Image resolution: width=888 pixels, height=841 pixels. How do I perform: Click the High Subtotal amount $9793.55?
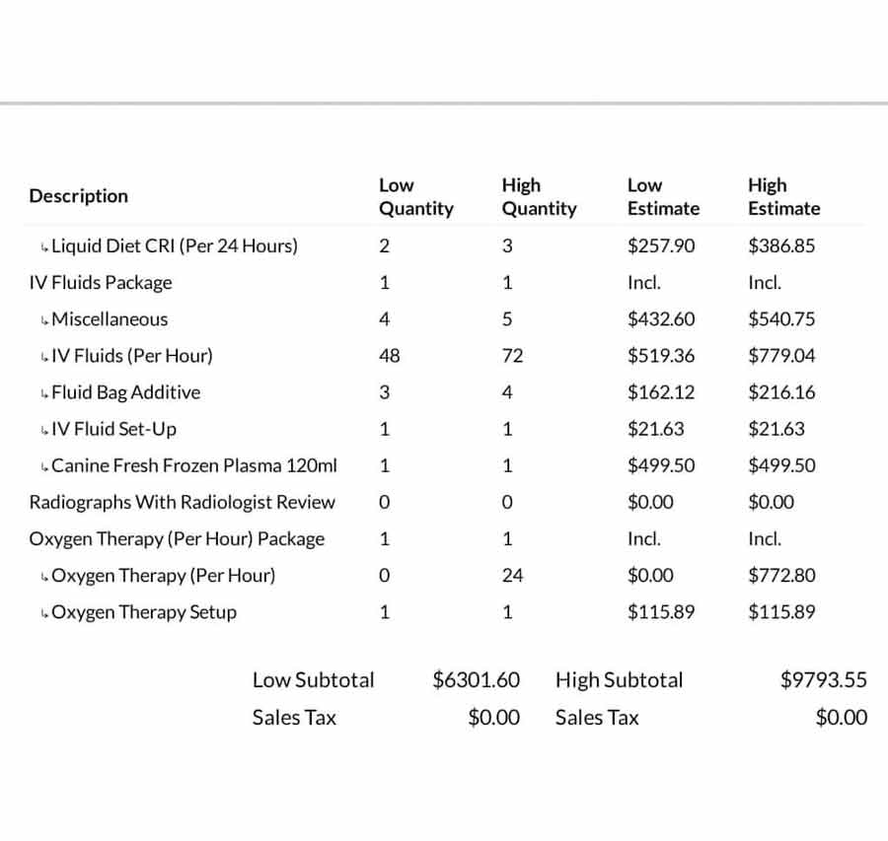[x=824, y=680]
